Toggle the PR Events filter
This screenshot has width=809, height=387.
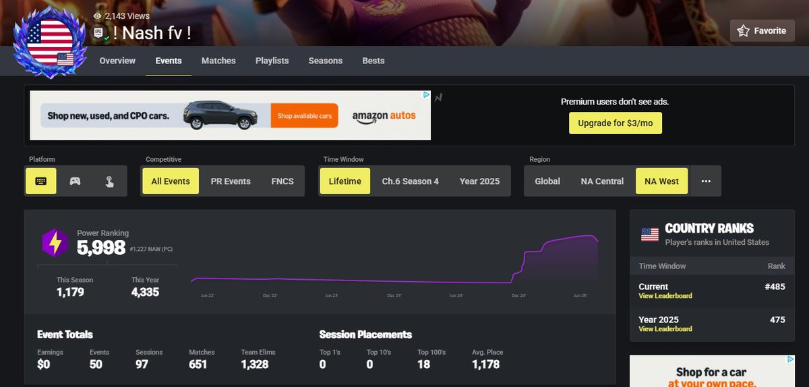231,181
